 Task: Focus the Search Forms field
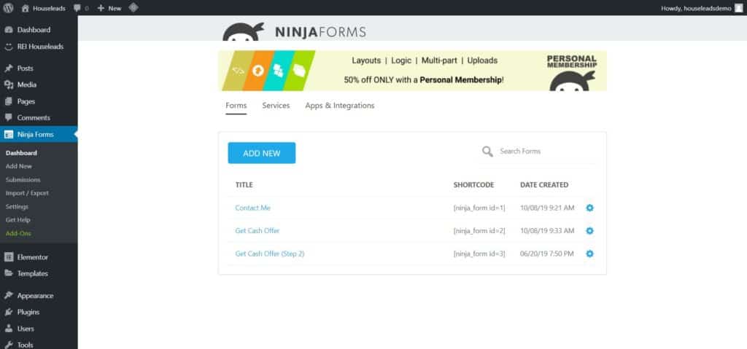coord(546,152)
